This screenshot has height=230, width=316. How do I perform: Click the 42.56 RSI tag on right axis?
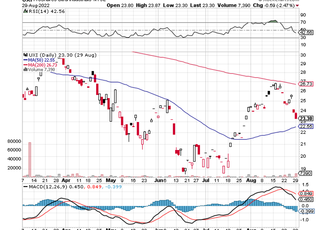[x=306, y=32]
